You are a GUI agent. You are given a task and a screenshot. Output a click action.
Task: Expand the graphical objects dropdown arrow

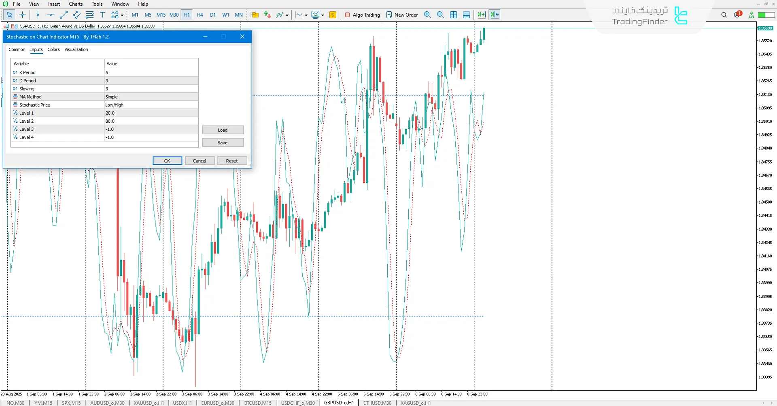tap(122, 15)
